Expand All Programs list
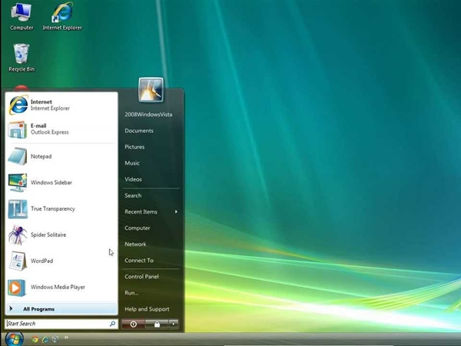The height and width of the screenshot is (346, 461). [x=38, y=309]
